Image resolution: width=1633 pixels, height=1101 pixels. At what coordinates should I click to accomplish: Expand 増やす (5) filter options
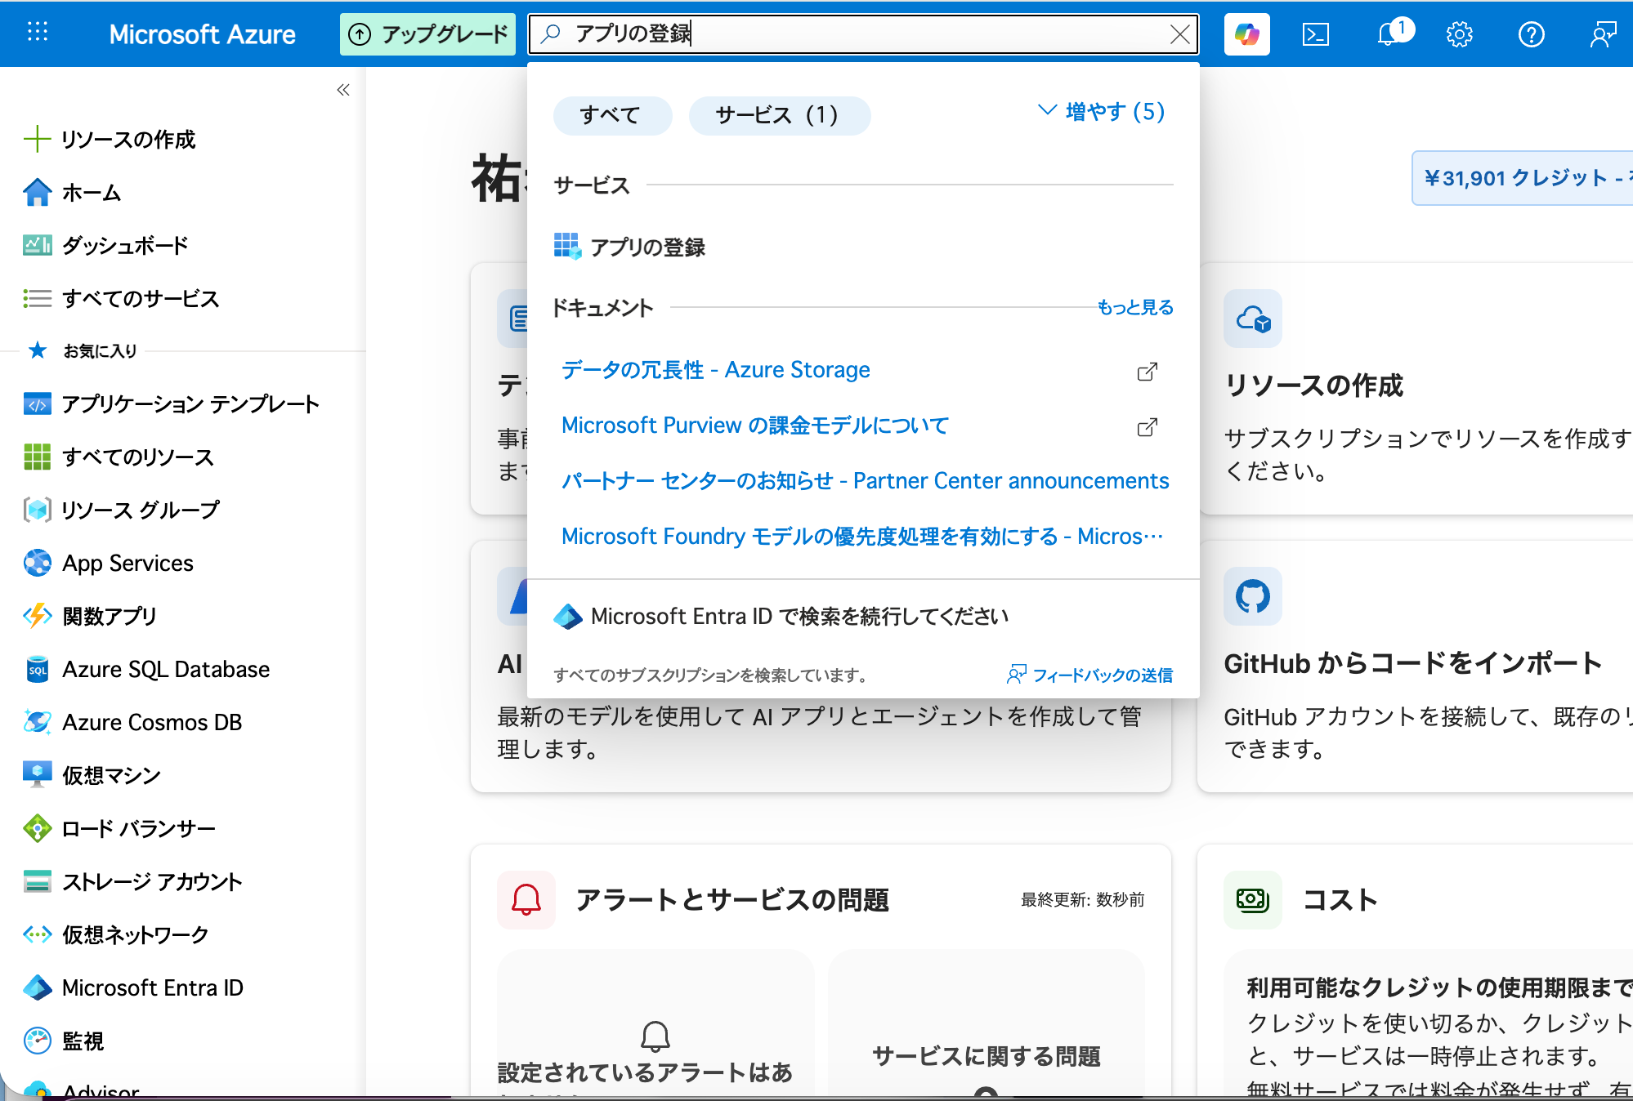coord(1101,111)
